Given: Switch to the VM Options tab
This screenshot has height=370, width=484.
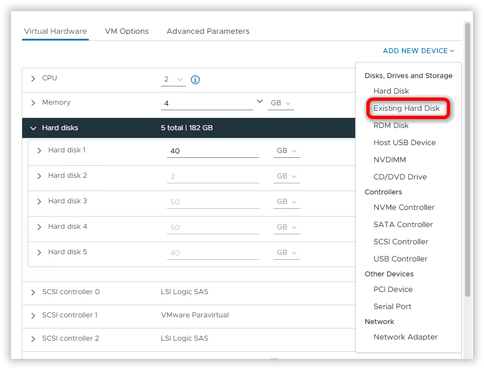Looking at the screenshot, I should [x=127, y=32].
